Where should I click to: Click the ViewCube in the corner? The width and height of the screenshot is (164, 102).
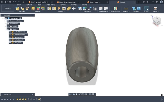[x=157, y=21]
